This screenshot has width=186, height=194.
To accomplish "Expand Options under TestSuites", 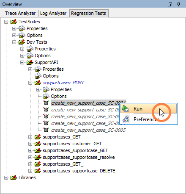I will (14, 35).
